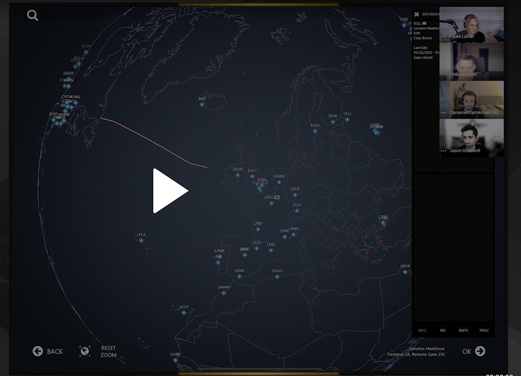Select the EGCC airport marker
The image size is (521, 376).
tap(252, 177)
